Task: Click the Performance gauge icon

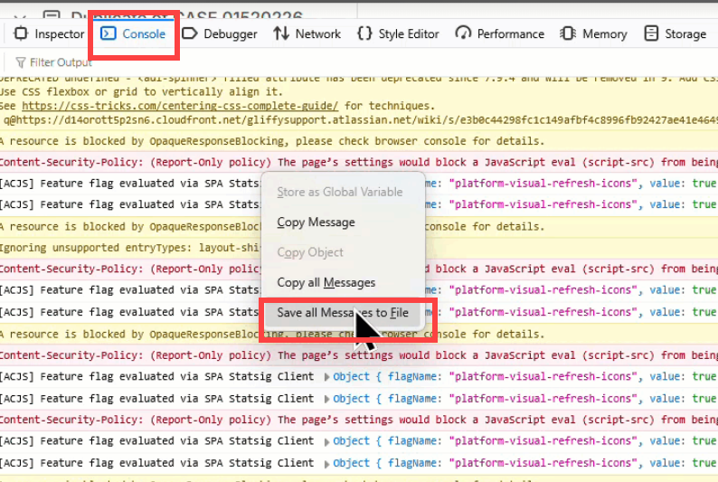Action: click(463, 33)
